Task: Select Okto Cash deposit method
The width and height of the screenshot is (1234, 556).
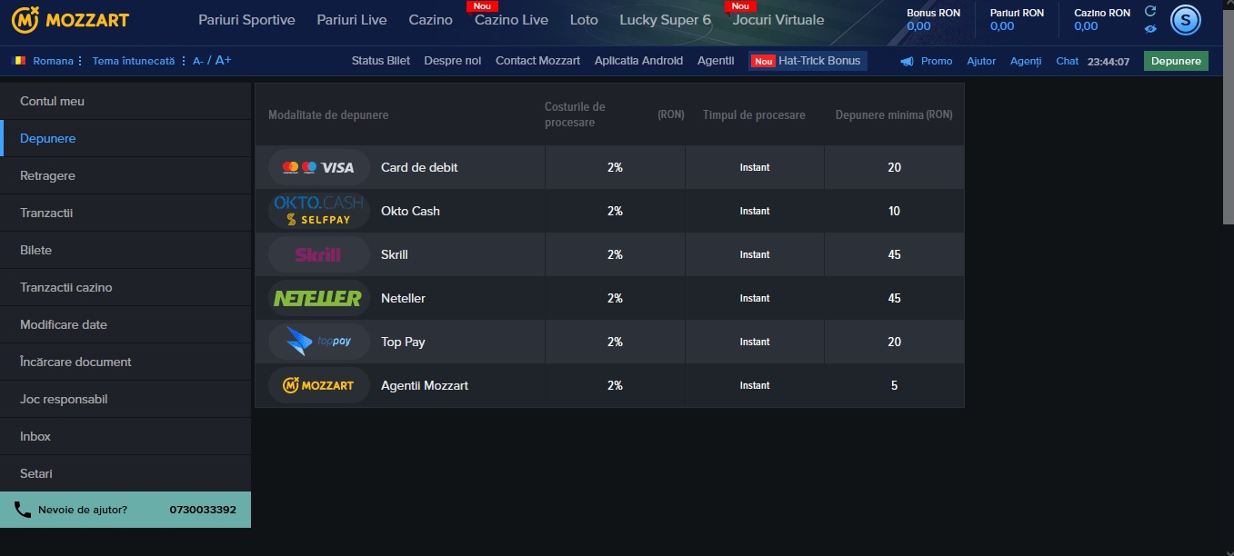Action: click(410, 211)
